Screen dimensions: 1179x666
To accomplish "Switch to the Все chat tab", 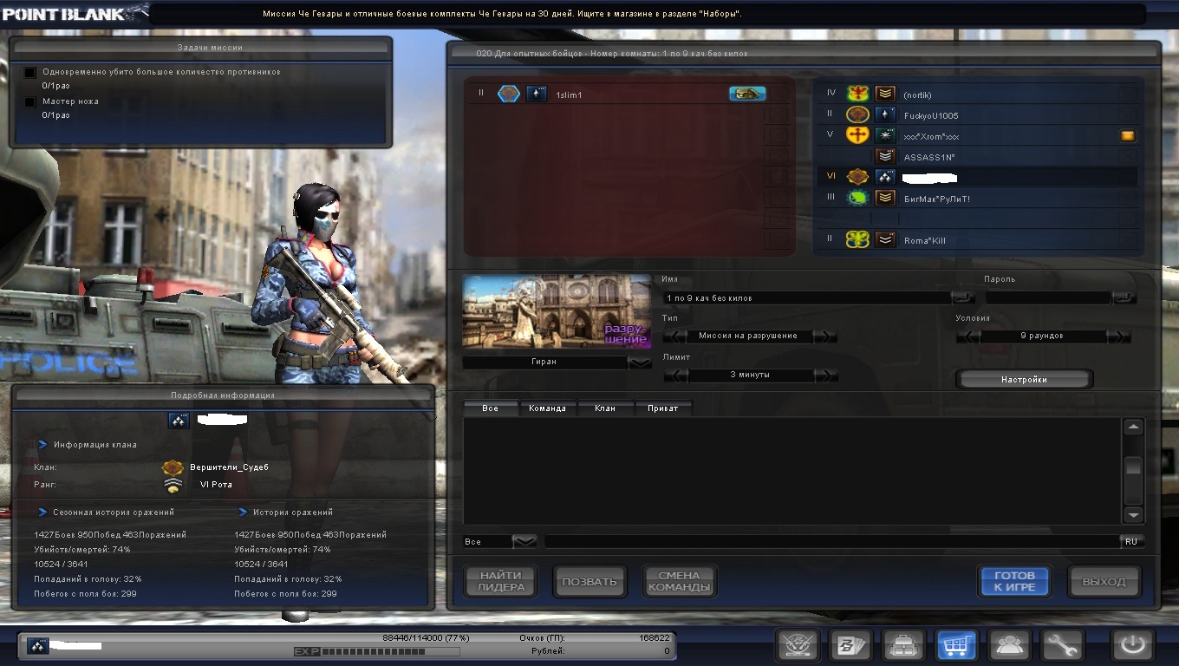I will (490, 408).
